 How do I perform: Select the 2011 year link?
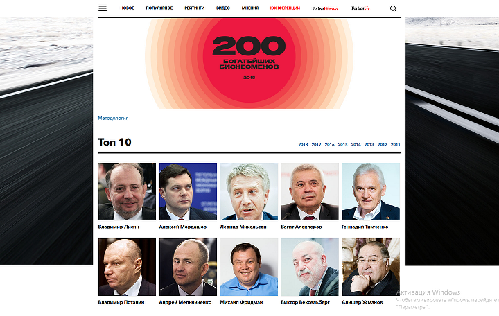point(395,144)
